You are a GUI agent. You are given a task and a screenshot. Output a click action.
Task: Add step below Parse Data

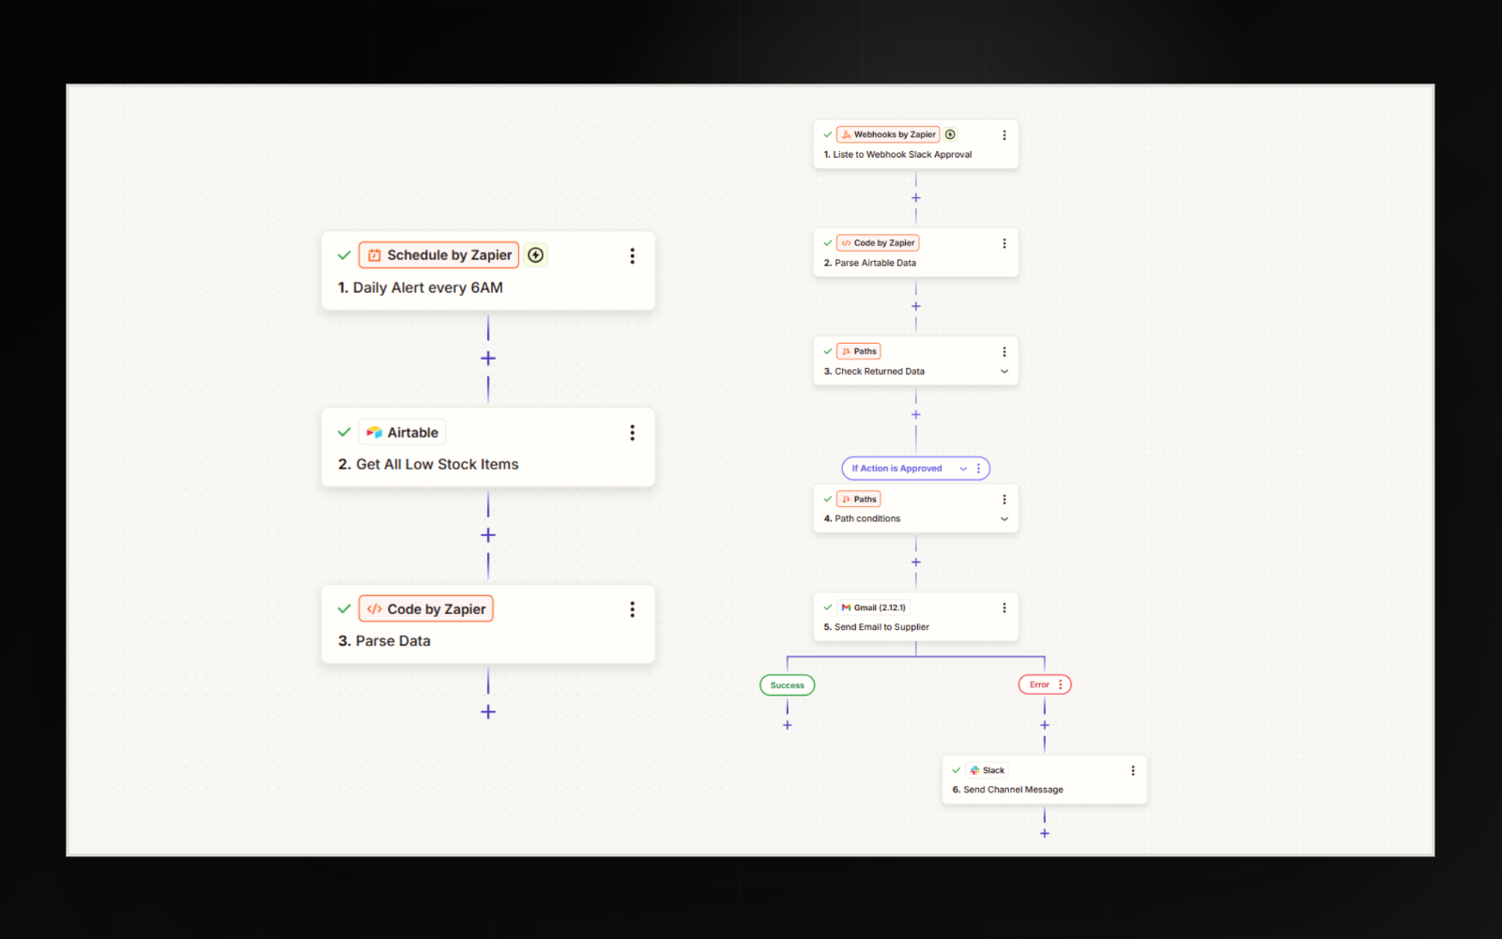pos(488,712)
